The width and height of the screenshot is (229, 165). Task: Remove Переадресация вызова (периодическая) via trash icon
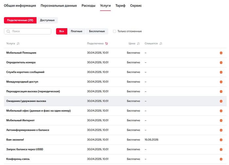(x=221, y=91)
